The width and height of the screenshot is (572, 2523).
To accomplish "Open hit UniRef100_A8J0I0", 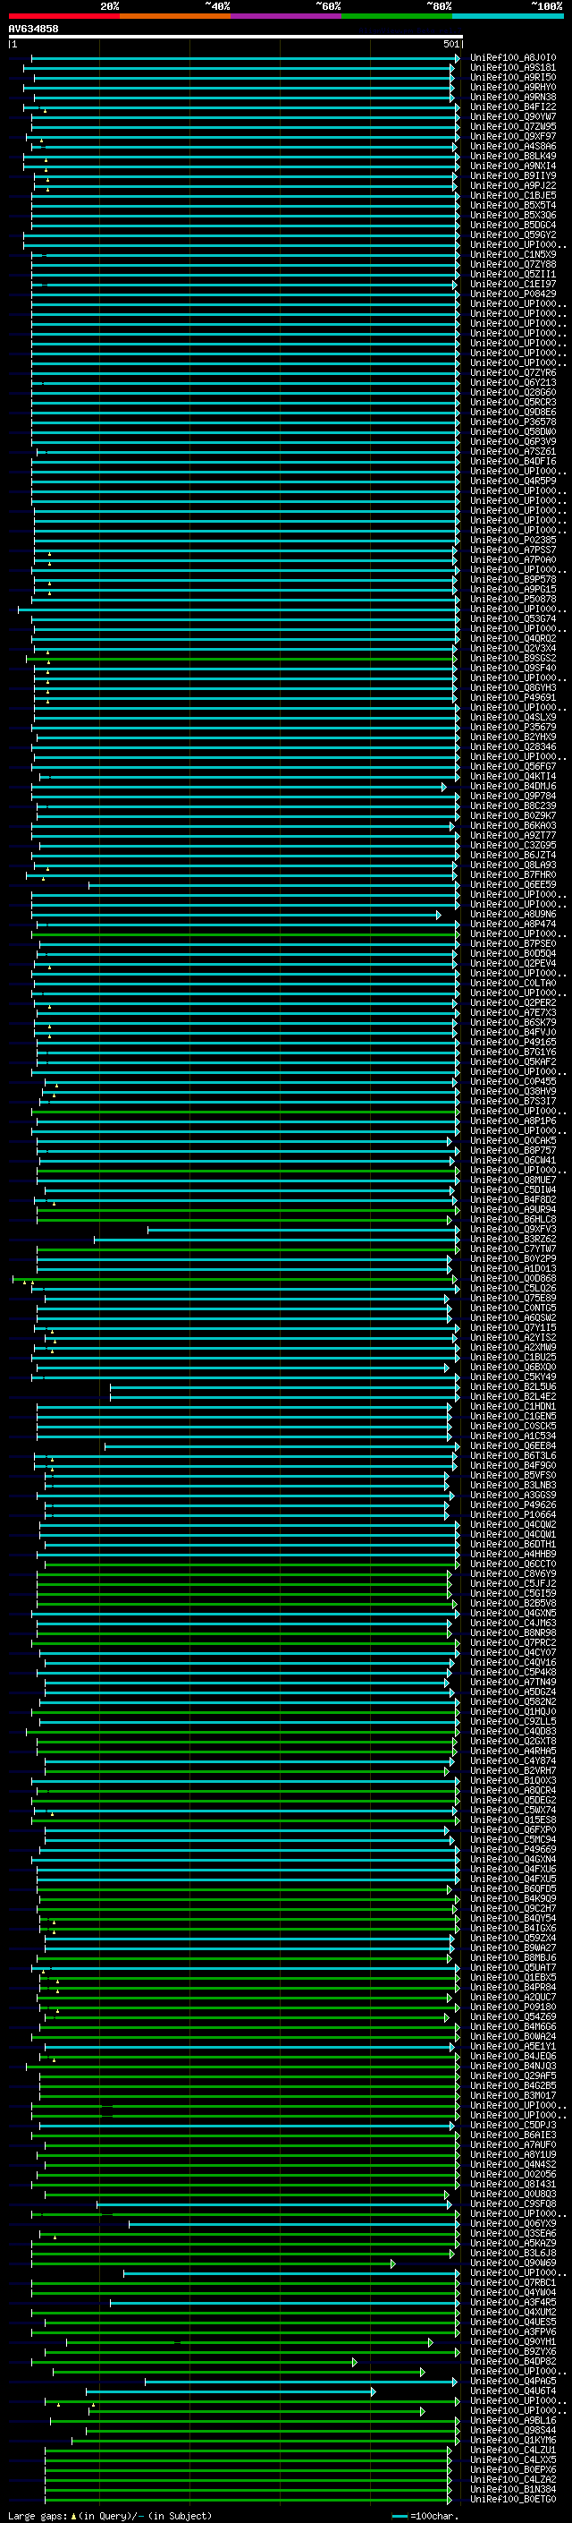I will [513, 58].
